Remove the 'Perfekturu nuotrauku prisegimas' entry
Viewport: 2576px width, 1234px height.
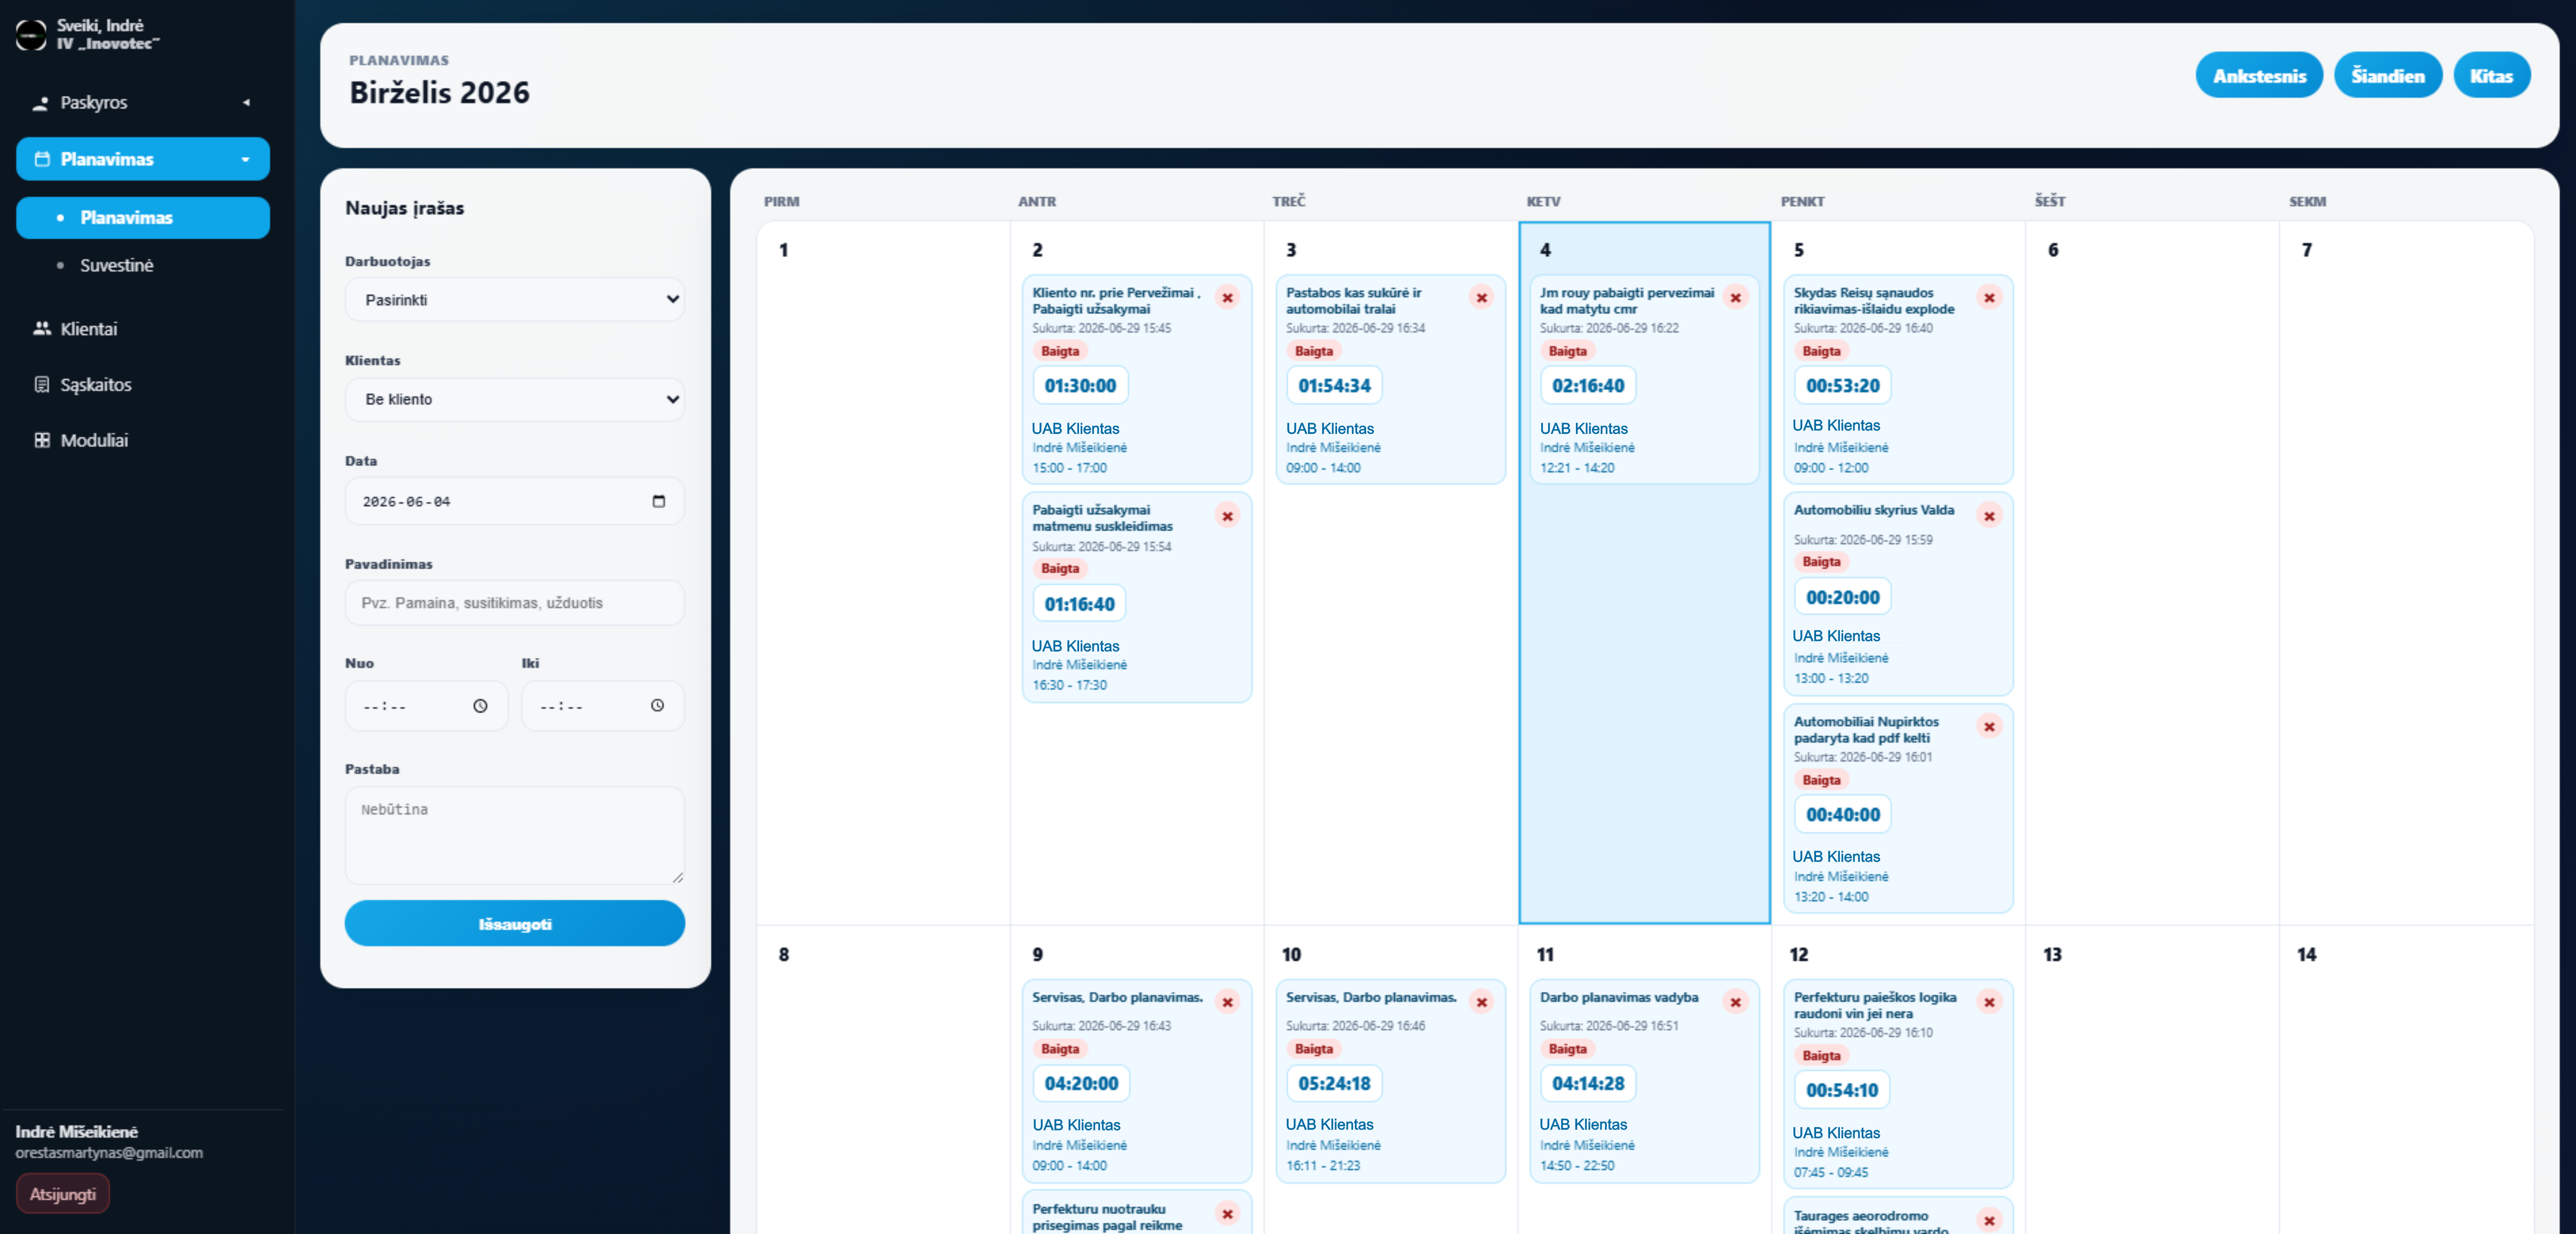1227,1214
